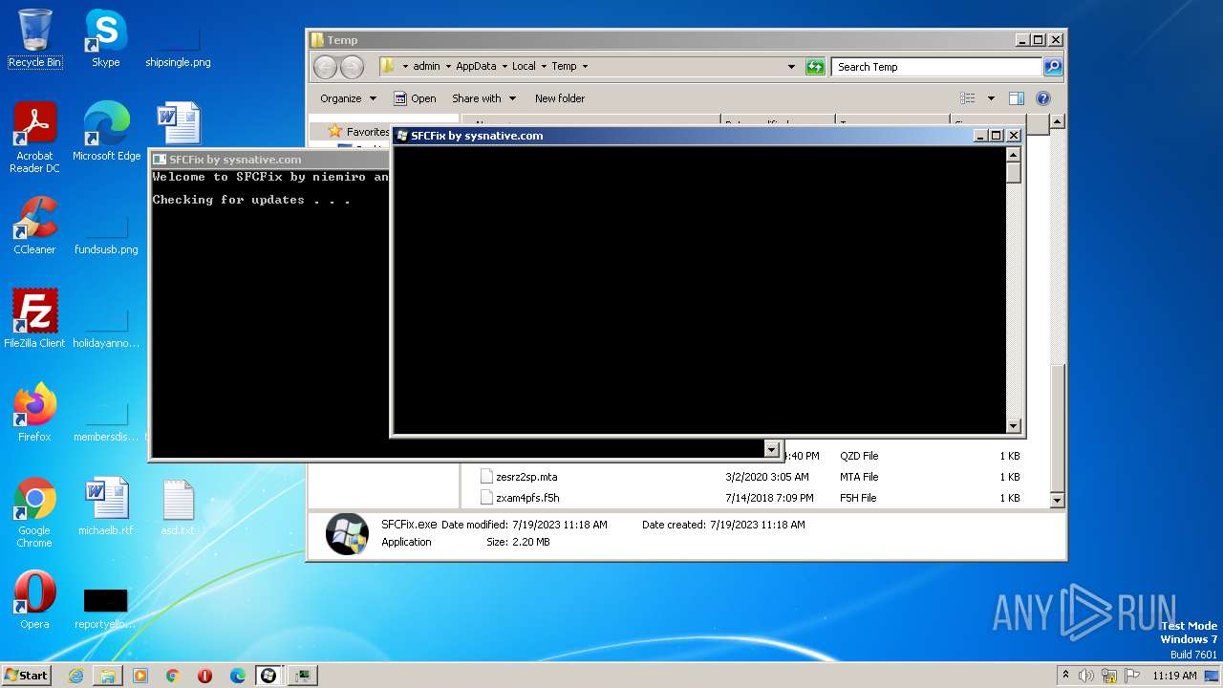Click the Start button
Image resolution: width=1223 pixels, height=688 pixels.
tap(27, 676)
